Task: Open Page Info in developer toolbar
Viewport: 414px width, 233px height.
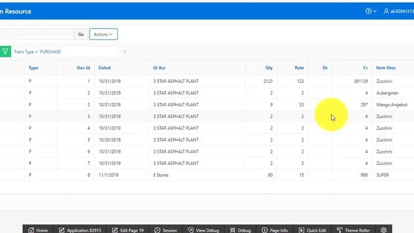Action: 274,230
